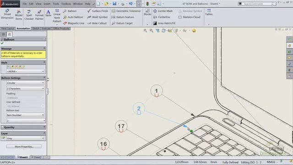Insert a Datum Target

point(122,23)
